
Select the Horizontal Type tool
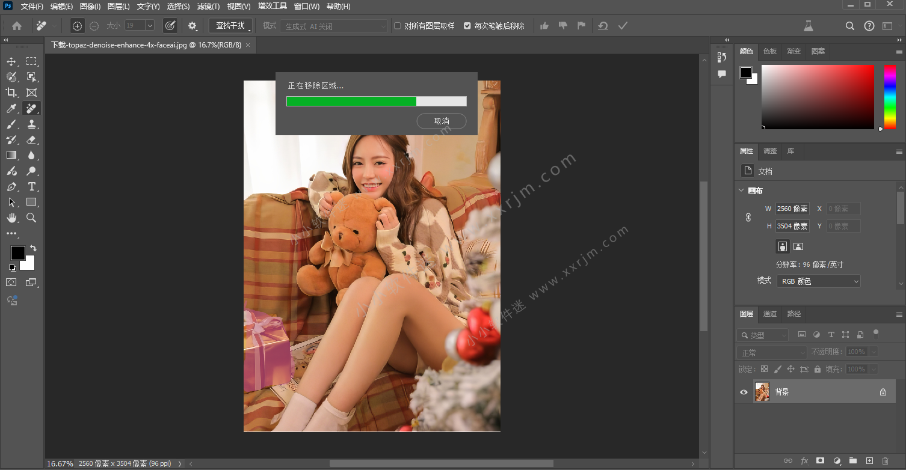(31, 186)
